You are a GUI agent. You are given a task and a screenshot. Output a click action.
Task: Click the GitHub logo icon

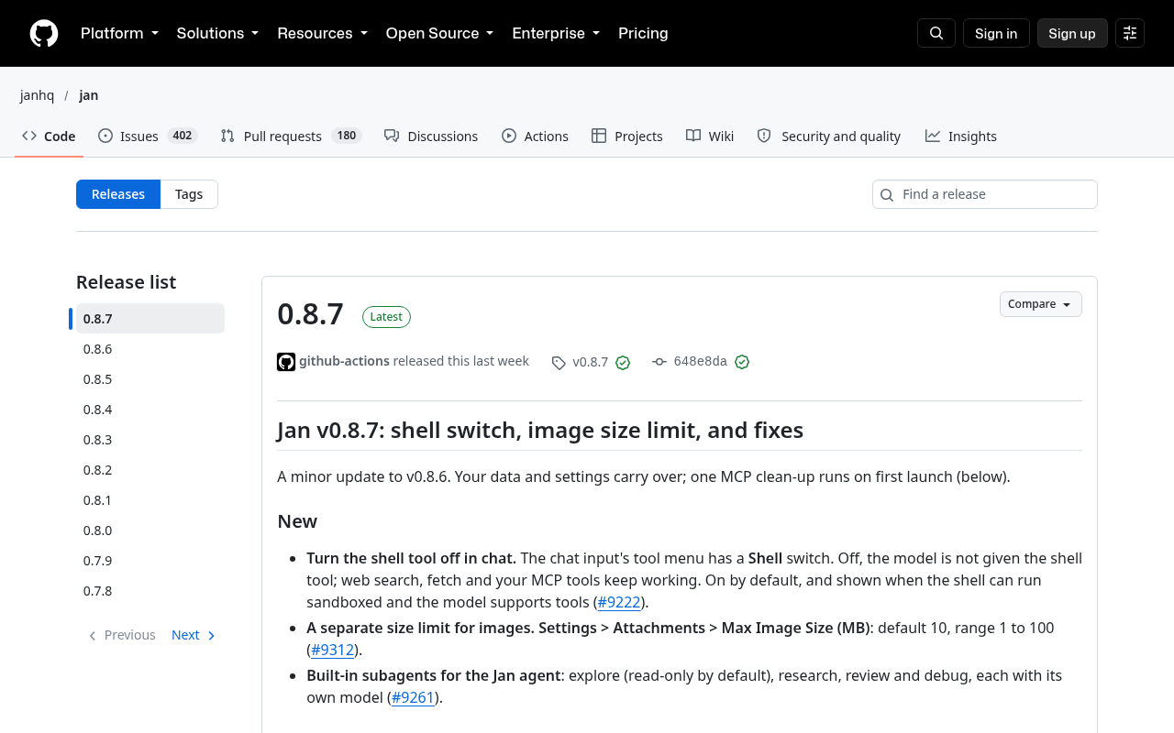44,33
